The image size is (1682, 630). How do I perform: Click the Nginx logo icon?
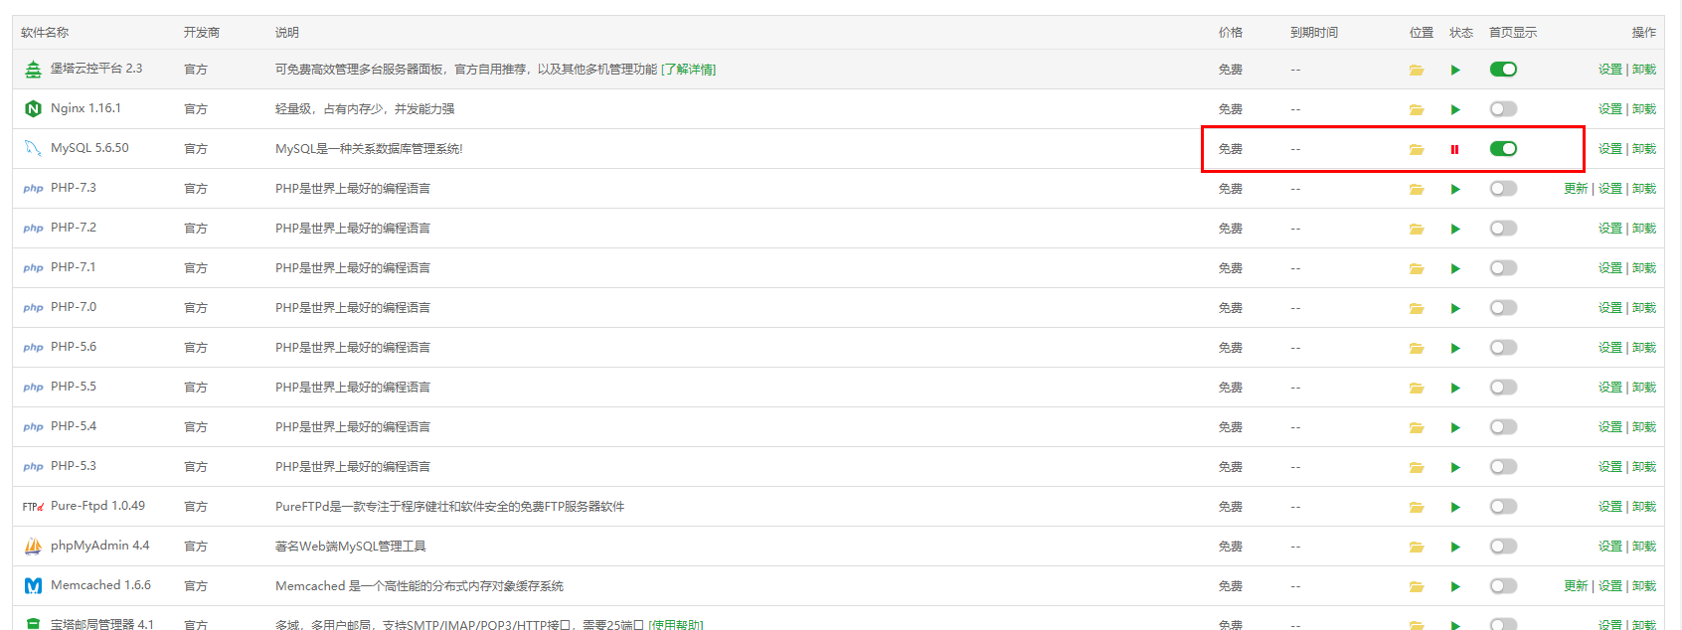tap(33, 108)
